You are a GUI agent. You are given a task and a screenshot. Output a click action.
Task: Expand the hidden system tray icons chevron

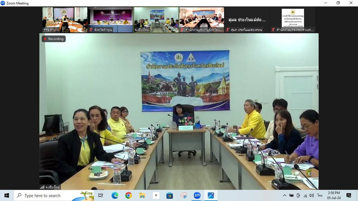click(285, 195)
